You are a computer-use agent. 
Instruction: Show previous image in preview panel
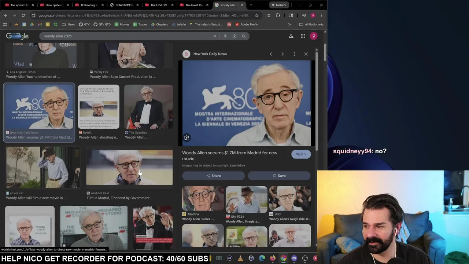[271, 54]
